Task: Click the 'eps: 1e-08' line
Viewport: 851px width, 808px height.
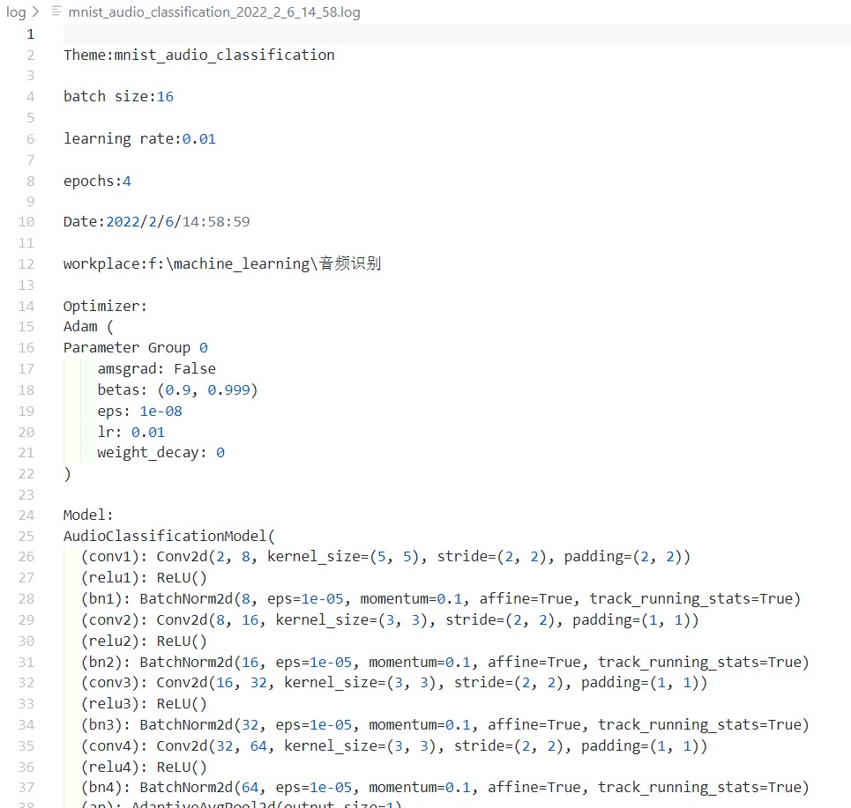Action: [139, 411]
